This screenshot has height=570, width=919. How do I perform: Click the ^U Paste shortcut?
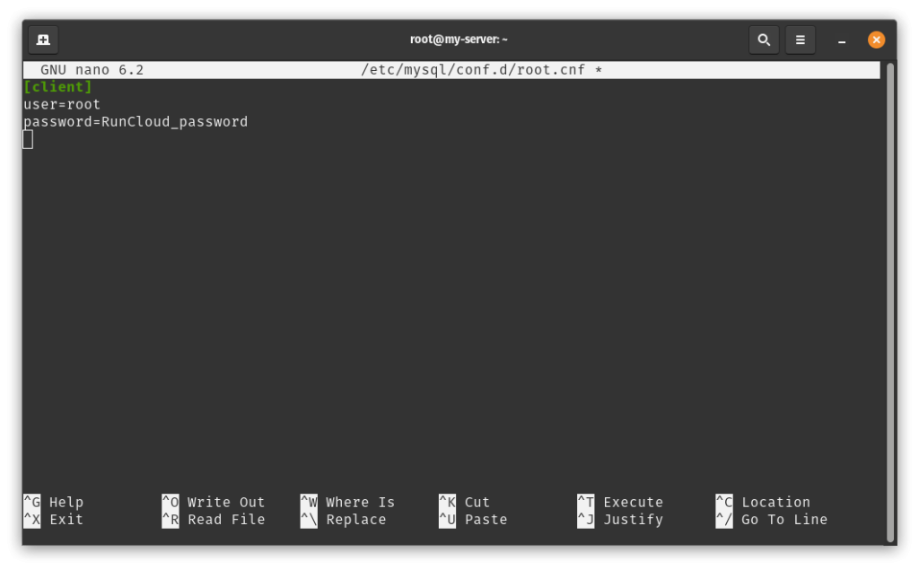pos(473,520)
